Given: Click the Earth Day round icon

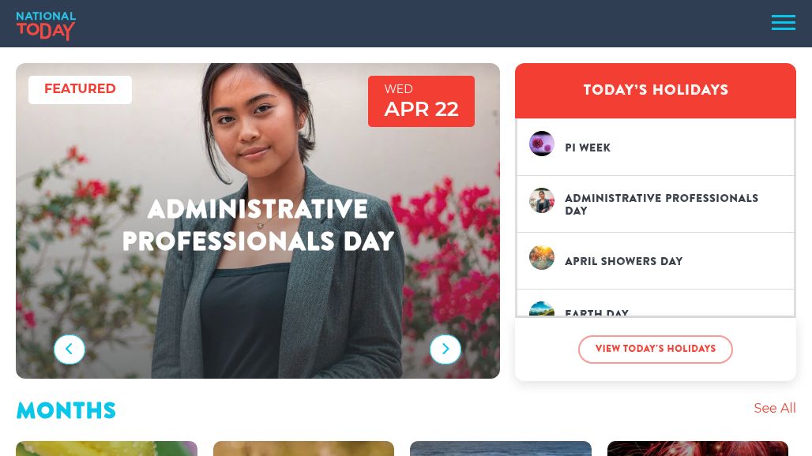Looking at the screenshot, I should (x=542, y=308).
